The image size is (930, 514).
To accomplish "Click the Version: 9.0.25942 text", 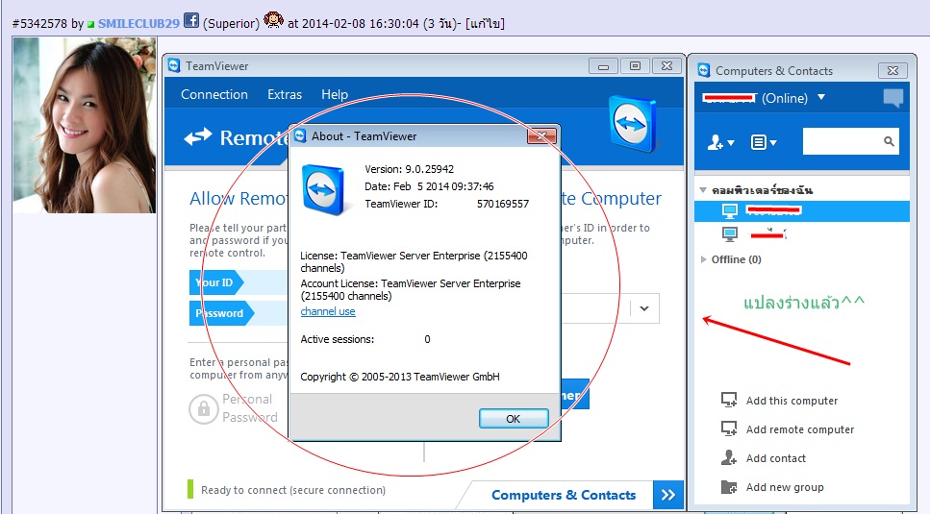I will (x=410, y=169).
